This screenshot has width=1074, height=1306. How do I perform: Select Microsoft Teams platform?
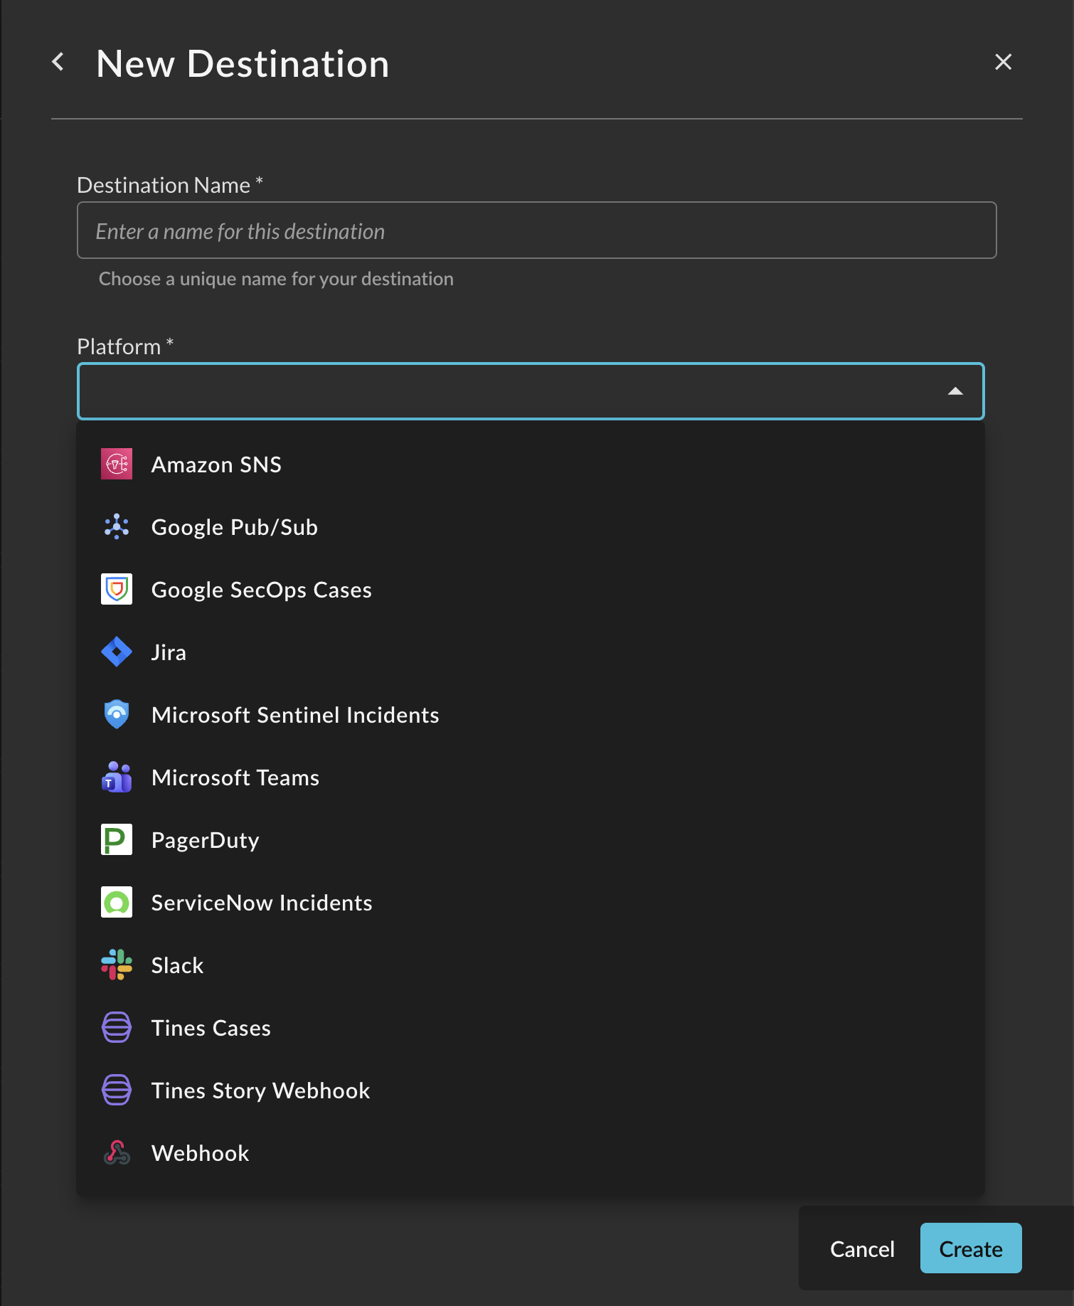[531, 777]
